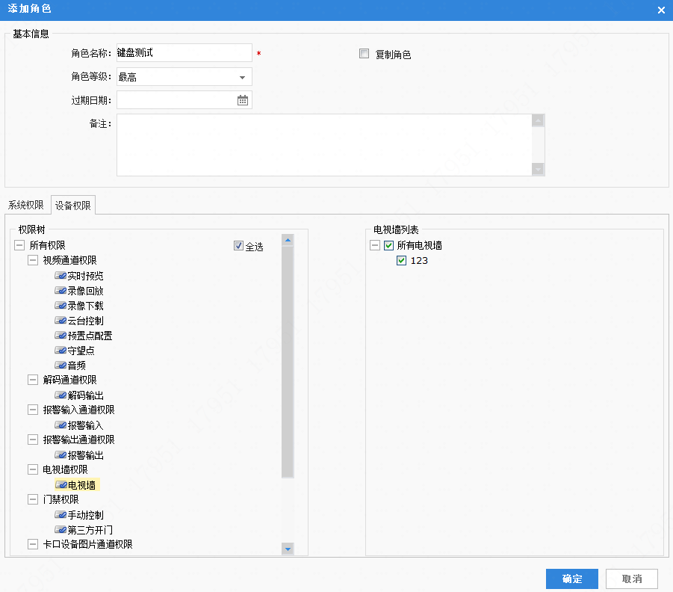Select the 视频通道权限 label
This screenshot has height=592, width=673.
click(69, 260)
